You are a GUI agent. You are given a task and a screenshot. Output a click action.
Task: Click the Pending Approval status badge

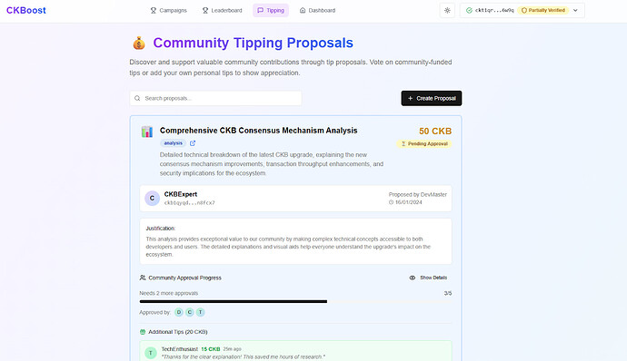pos(423,143)
